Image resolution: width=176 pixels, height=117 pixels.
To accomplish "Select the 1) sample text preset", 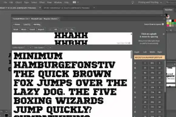I will [66, 29].
